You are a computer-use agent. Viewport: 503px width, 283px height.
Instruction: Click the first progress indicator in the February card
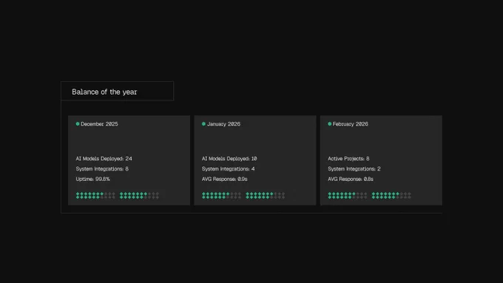tap(348, 196)
